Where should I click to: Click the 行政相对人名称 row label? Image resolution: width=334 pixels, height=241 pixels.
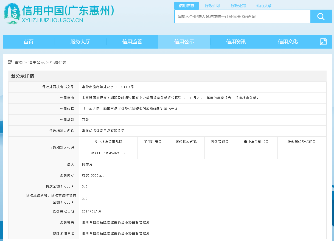pyautogui.click(x=63, y=131)
